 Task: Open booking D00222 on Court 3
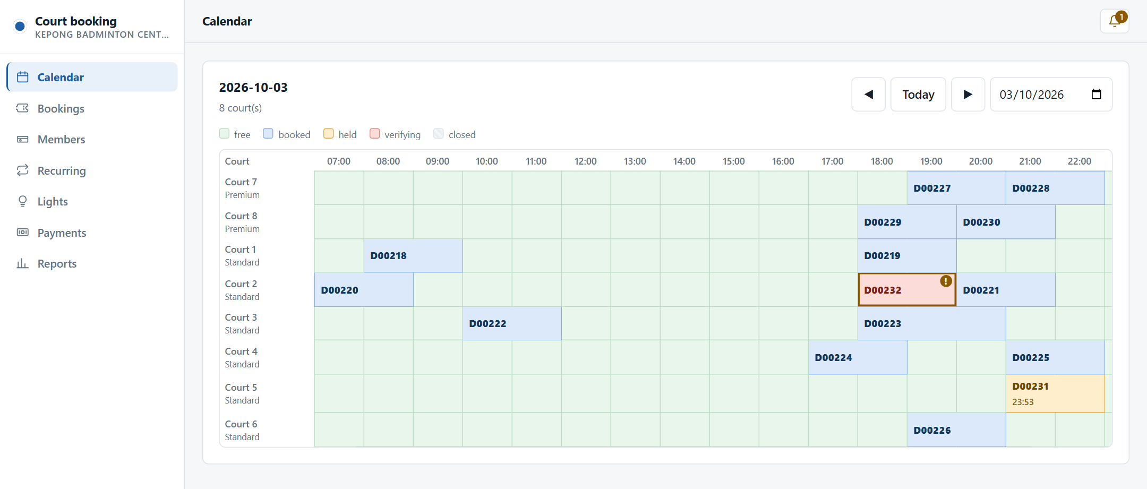pyautogui.click(x=512, y=323)
